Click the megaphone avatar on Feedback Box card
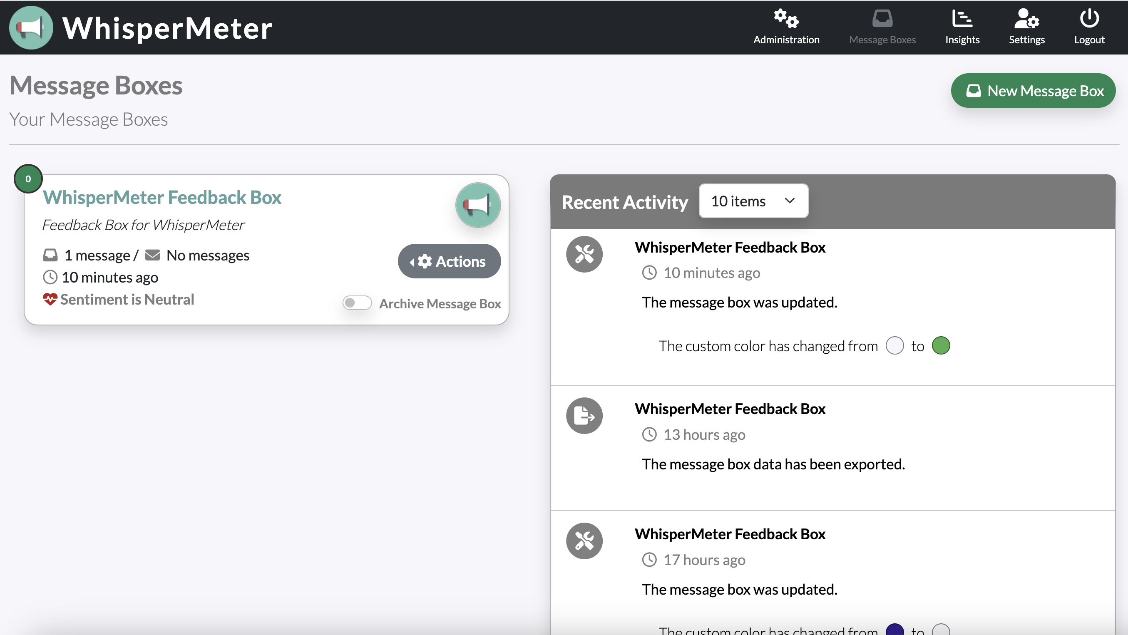This screenshot has height=635, width=1128. (478, 205)
